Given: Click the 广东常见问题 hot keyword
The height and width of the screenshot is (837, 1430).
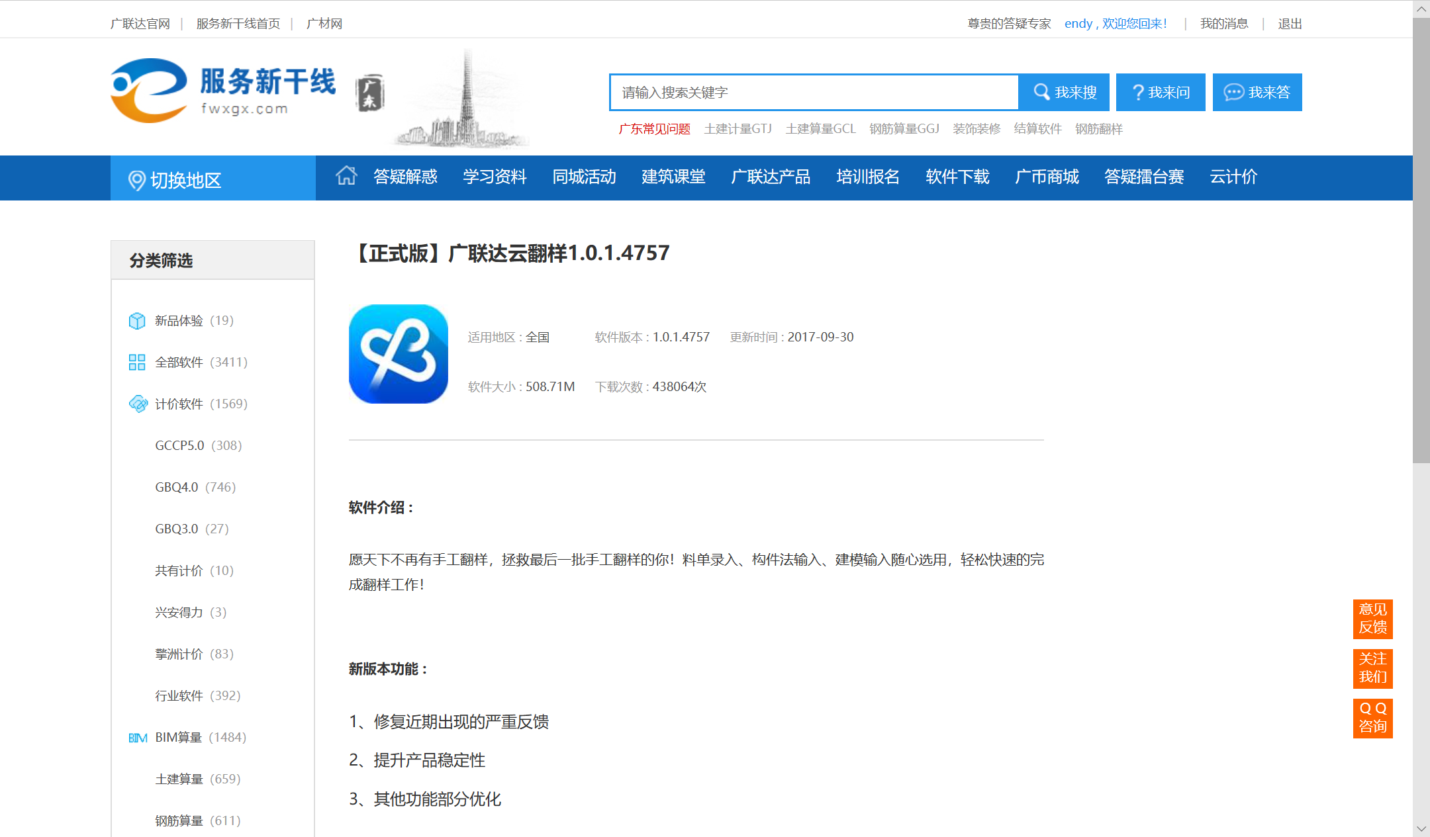Looking at the screenshot, I should [x=654, y=129].
